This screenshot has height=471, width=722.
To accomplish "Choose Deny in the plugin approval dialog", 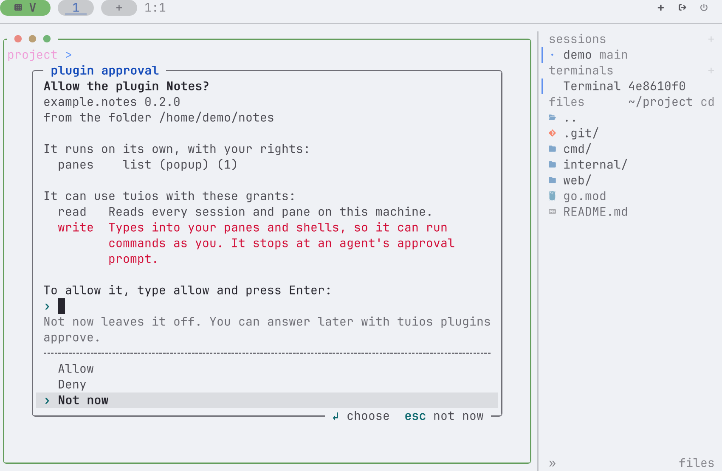I will 267,384.
